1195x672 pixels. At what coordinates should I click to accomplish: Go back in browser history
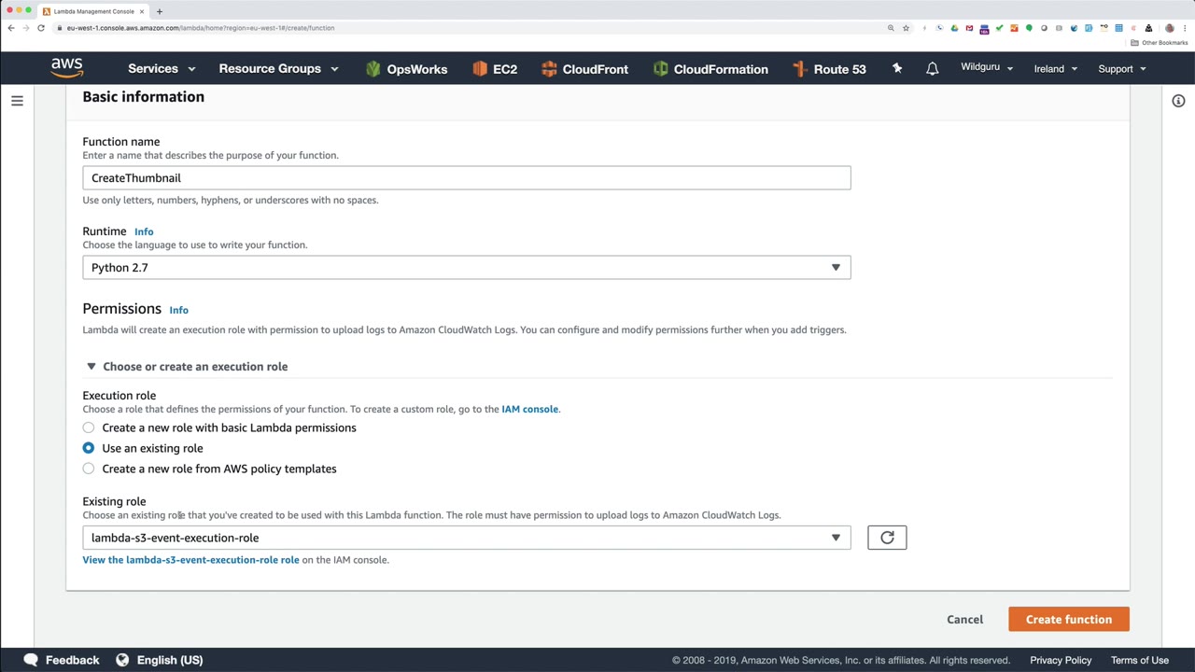(x=11, y=28)
